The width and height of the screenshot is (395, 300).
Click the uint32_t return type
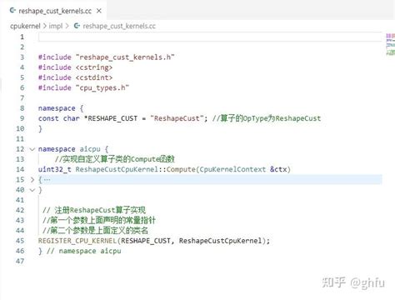[x=55, y=169]
